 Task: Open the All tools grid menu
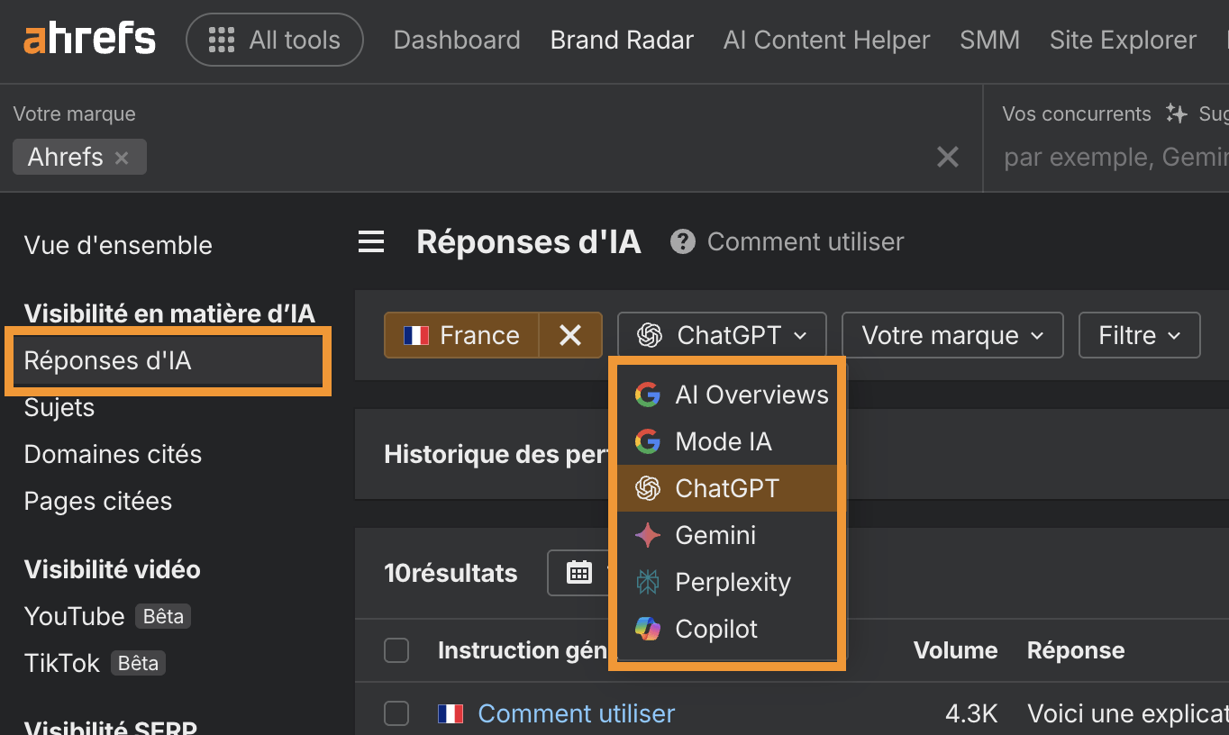click(274, 40)
